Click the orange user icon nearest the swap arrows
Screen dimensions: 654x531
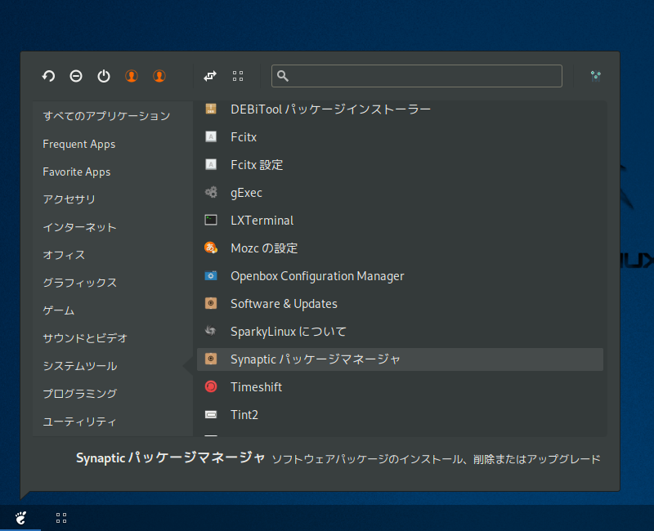[x=159, y=76]
